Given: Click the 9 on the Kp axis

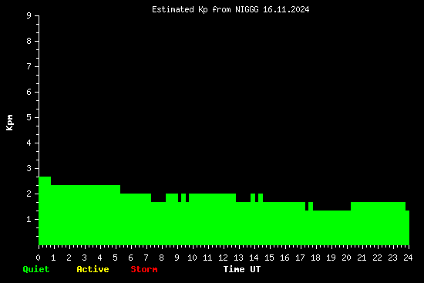Looking at the screenshot, I should coord(29,15).
